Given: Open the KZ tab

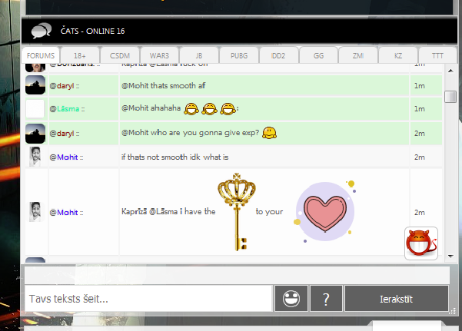Looking at the screenshot, I should [397, 55].
